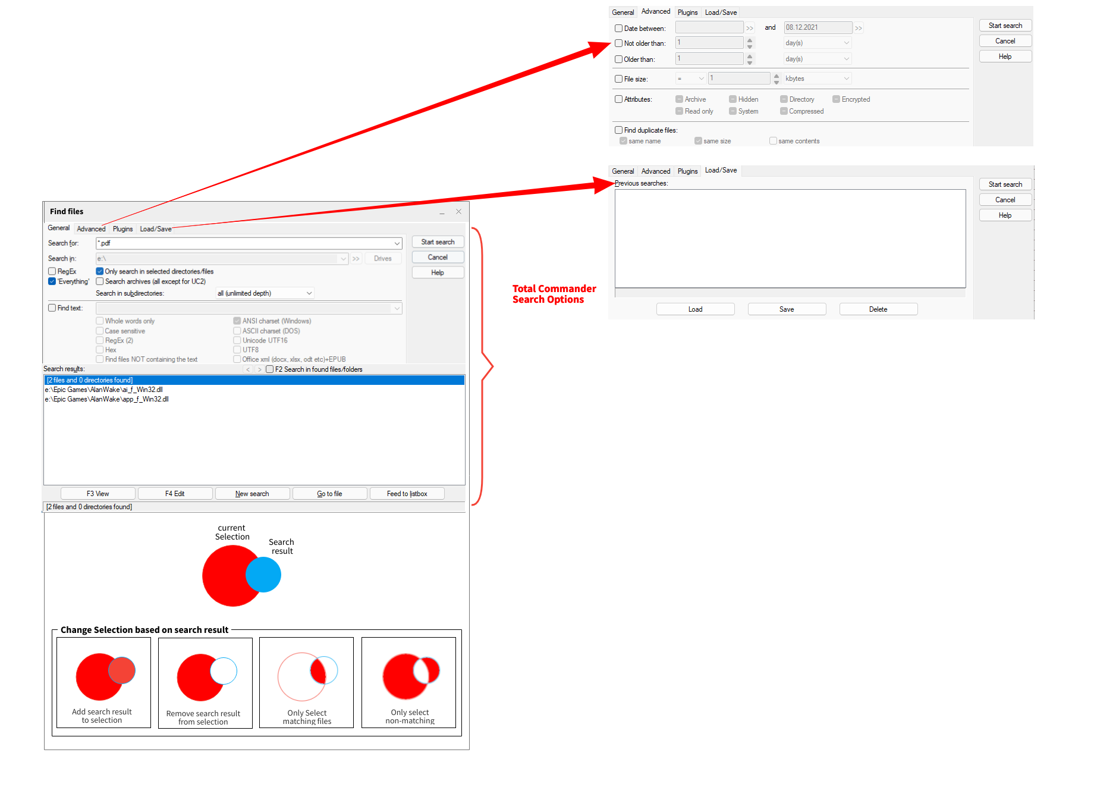The width and height of the screenshot is (1094, 809).
Task: Expand the 'Search in subdirectories' depth dropdown
Action: click(309, 293)
